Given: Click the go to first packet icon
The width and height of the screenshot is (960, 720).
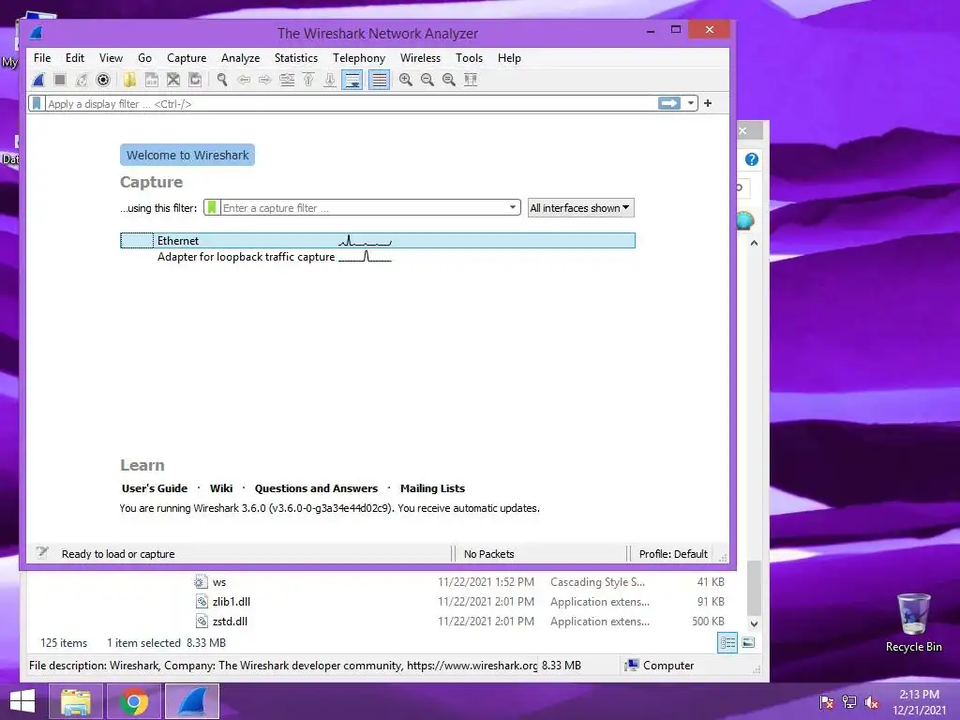Looking at the screenshot, I should pyautogui.click(x=308, y=80).
